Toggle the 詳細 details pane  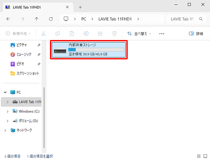196,34
